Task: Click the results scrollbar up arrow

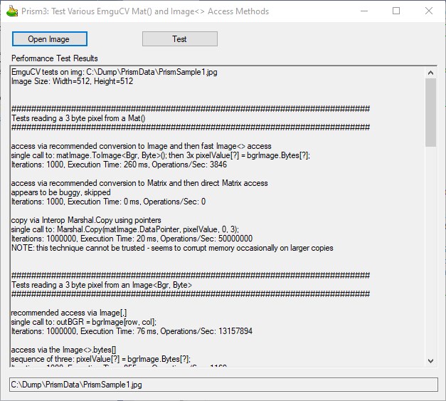Action: (430, 72)
